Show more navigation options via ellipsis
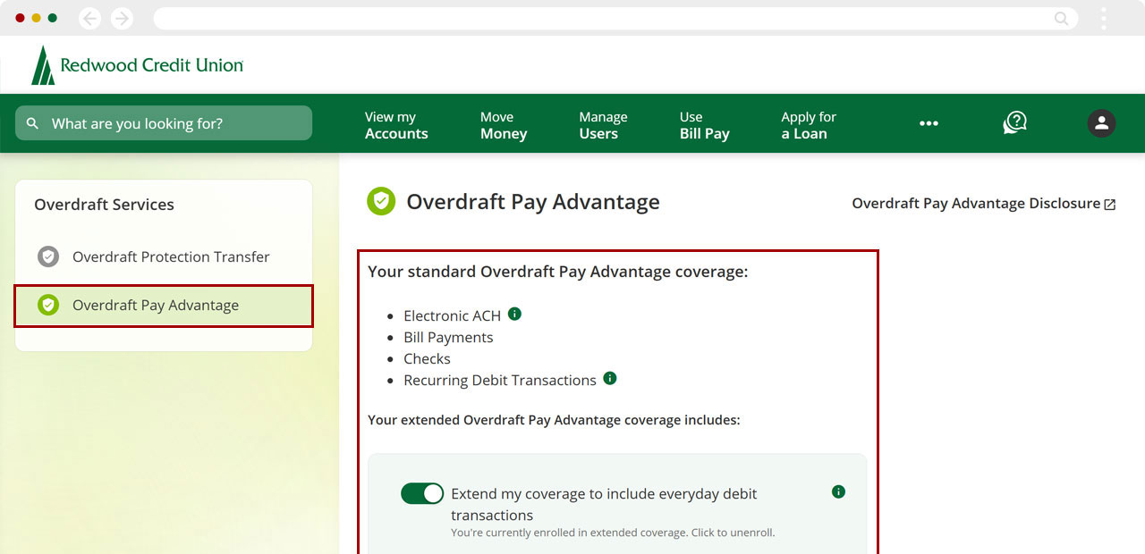The height and width of the screenshot is (554, 1145). point(929,124)
